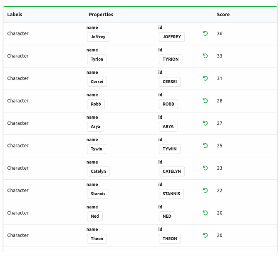The height and width of the screenshot is (256, 280).
Task: Click the Joffrey name value chip
Action: 98,37
